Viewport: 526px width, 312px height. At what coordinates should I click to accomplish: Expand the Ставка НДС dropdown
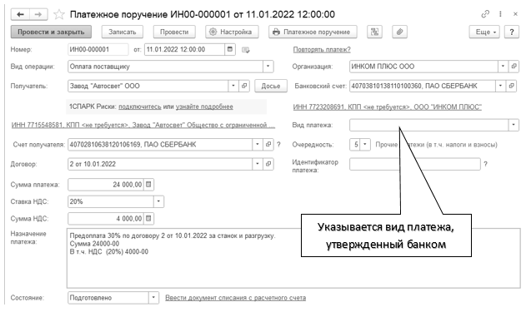(158, 201)
